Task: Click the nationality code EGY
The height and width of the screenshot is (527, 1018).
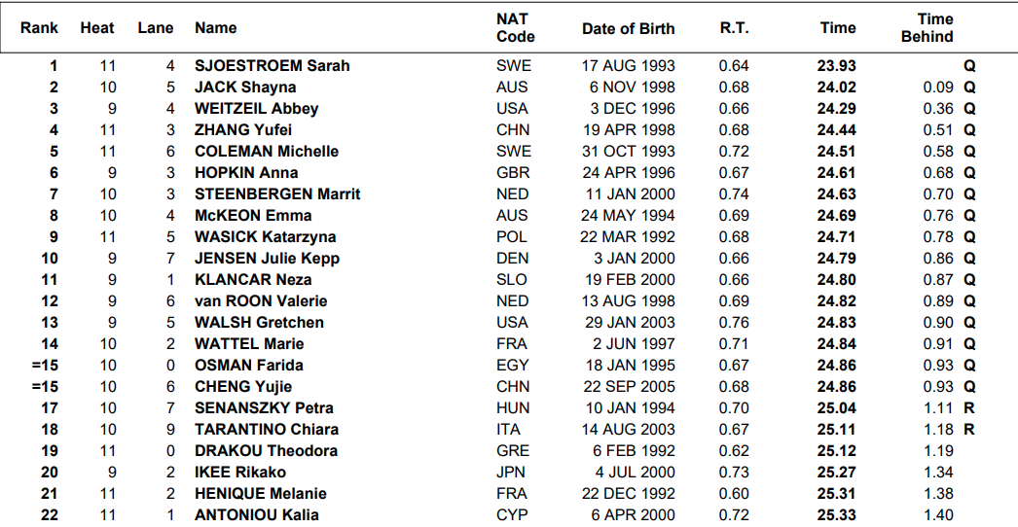Action: [x=513, y=366]
